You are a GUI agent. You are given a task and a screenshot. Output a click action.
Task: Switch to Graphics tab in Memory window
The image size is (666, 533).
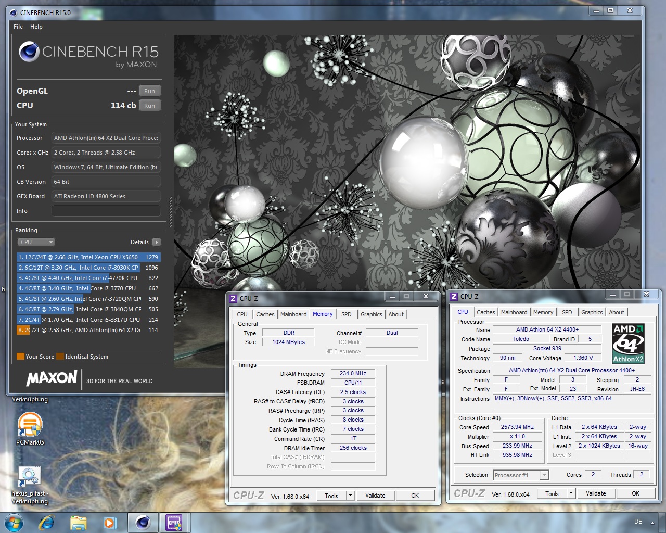tap(372, 314)
